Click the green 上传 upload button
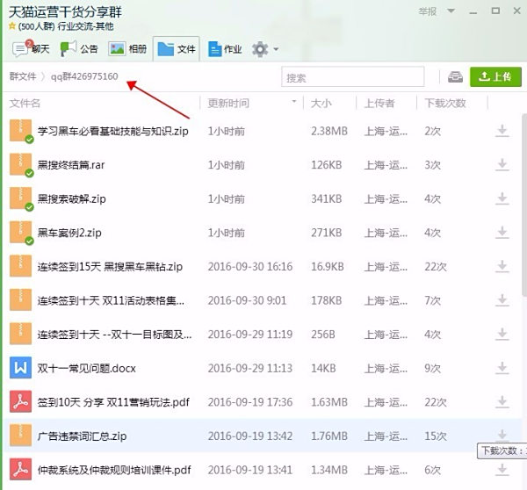This screenshot has width=527, height=490. [495, 77]
